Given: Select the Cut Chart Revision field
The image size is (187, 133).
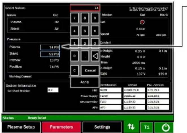Looking at the screenshot, I should click(53, 90).
